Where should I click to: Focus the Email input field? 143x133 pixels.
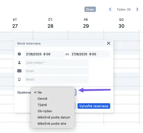(x=57, y=71)
